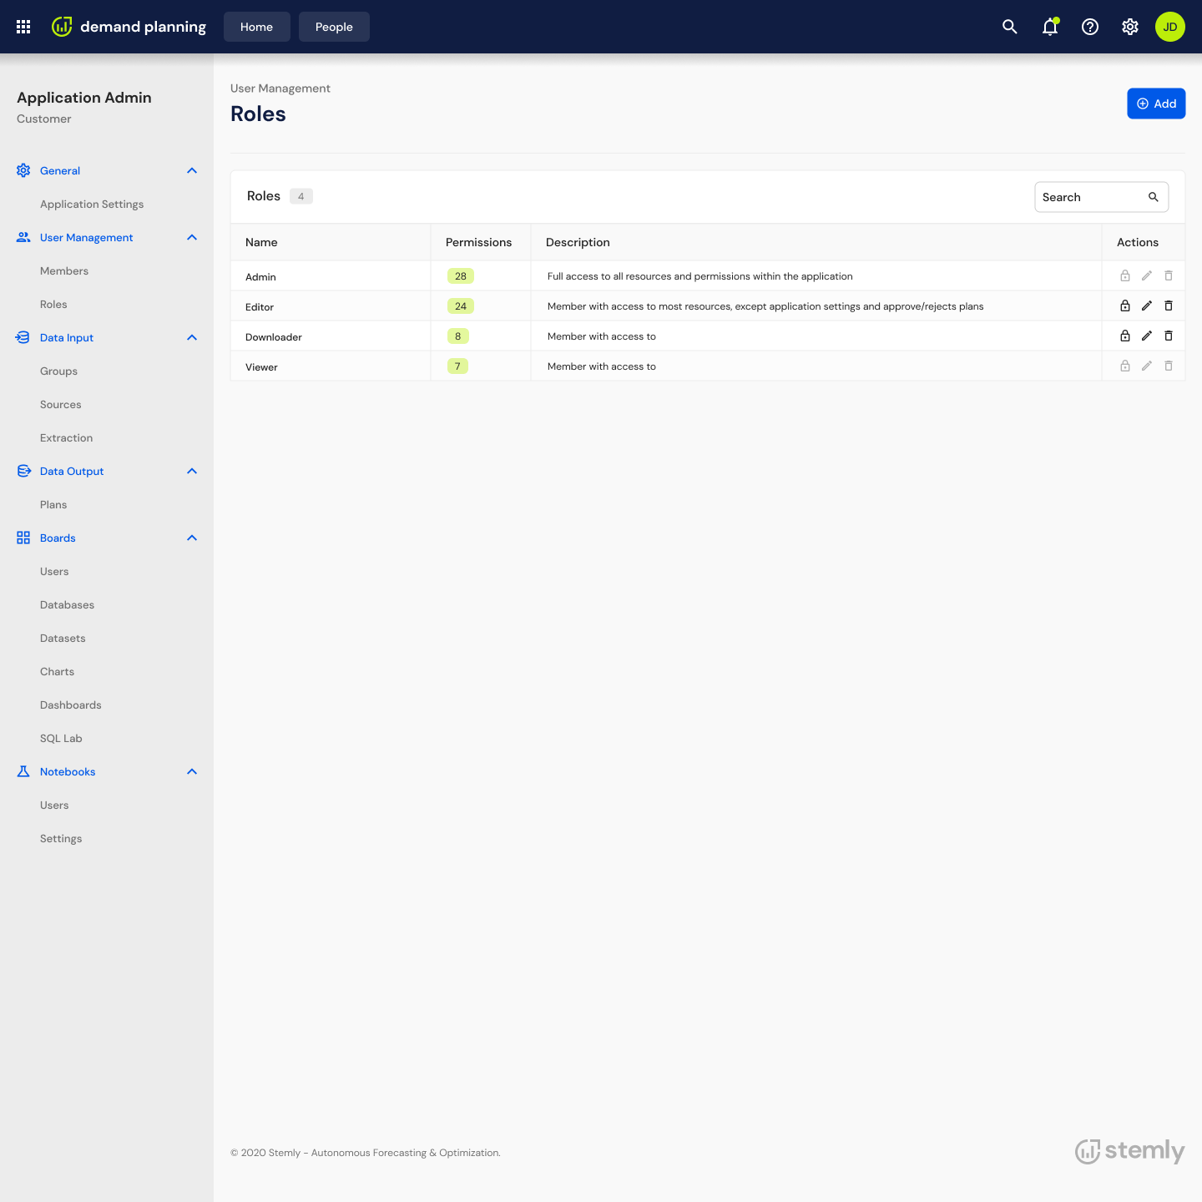1202x1202 pixels.
Task: Click the Notebooks flask icon
Action: point(23,771)
